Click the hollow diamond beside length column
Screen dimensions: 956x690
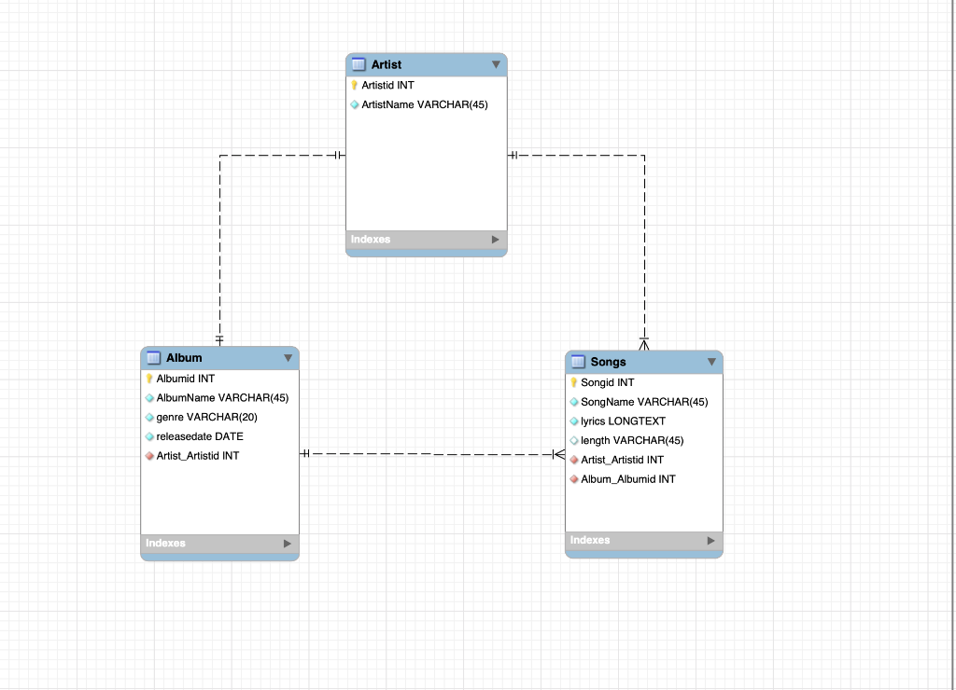pos(572,440)
